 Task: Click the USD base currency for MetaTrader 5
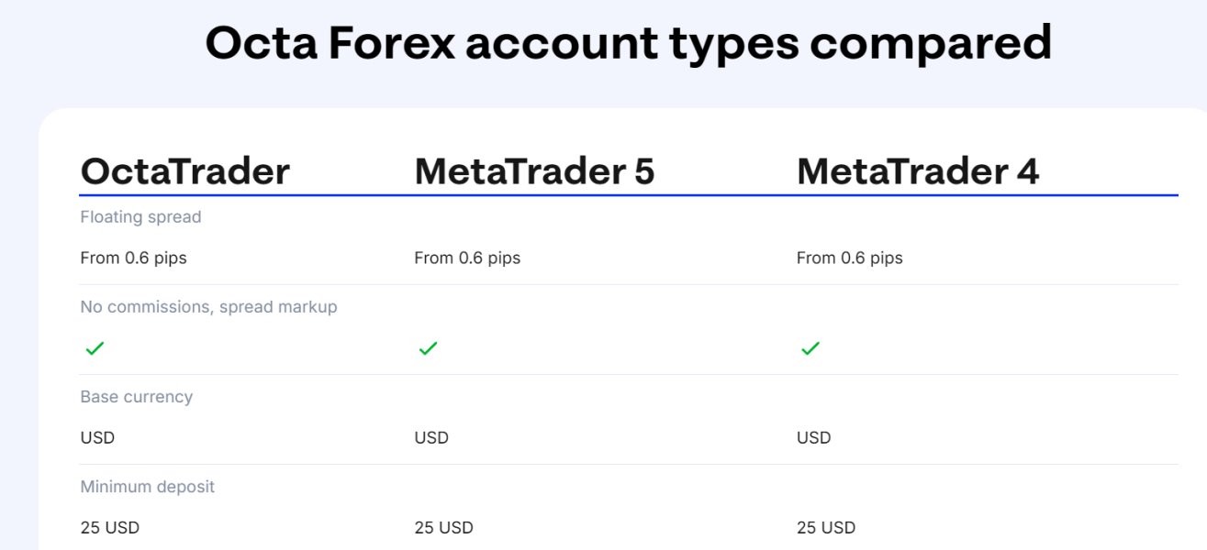coord(431,438)
